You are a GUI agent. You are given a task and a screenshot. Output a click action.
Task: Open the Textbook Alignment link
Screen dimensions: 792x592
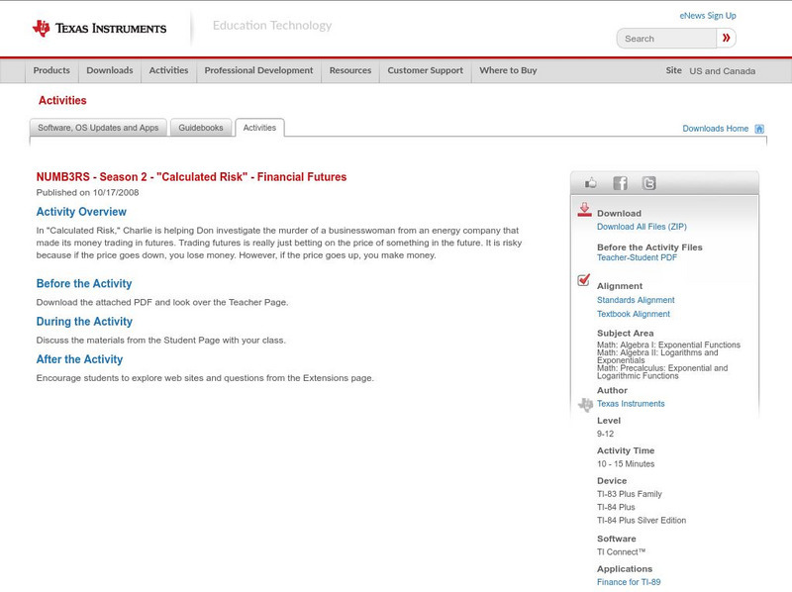[x=634, y=314]
